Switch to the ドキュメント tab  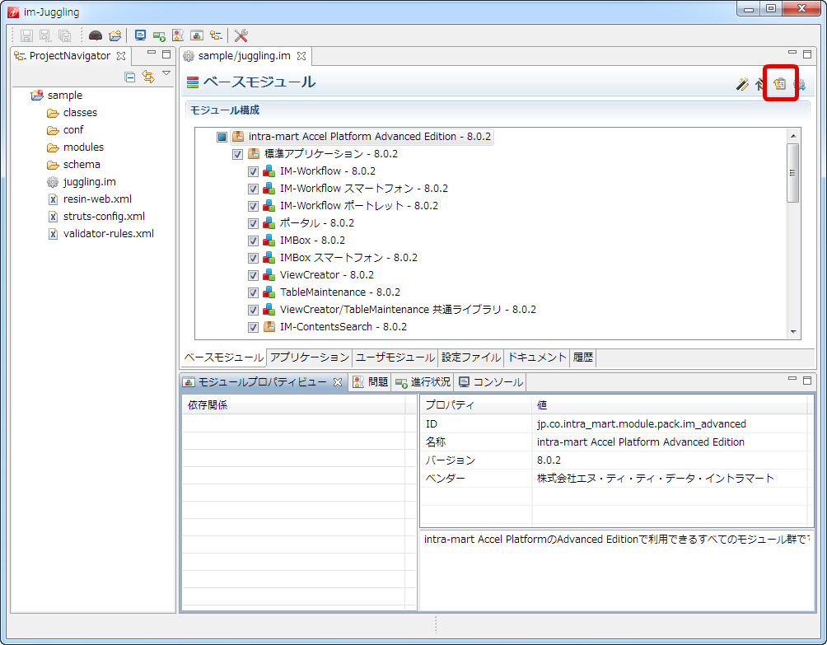pos(537,358)
